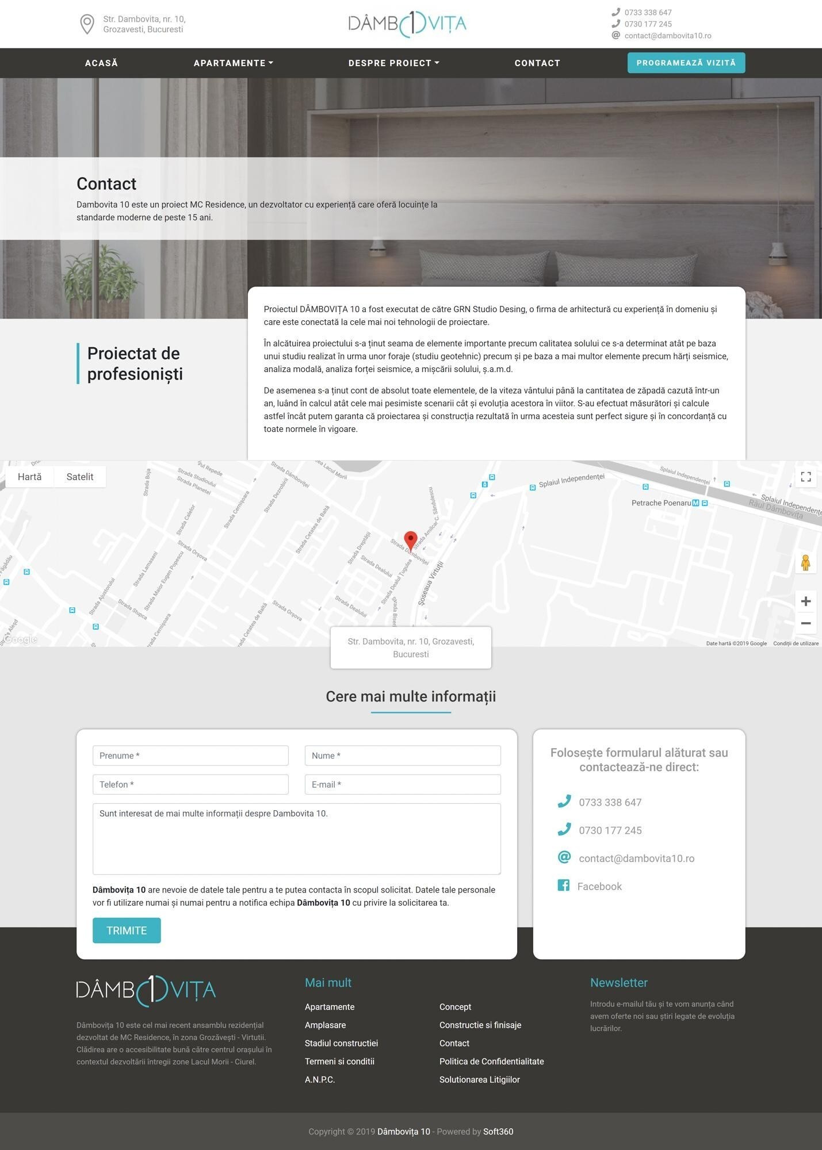Click the red map location marker
822x1150 pixels.
[x=411, y=540]
